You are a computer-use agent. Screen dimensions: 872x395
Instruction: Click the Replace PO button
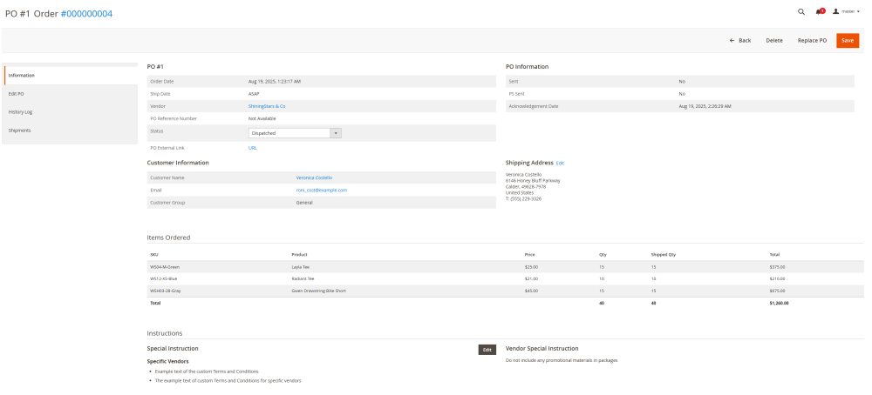point(812,41)
